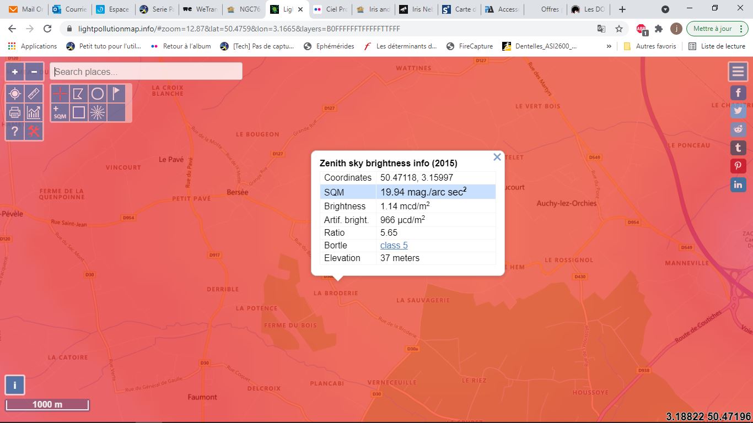This screenshot has height=423, width=753.
Task: Open a new browser tab
Action: 622,9
